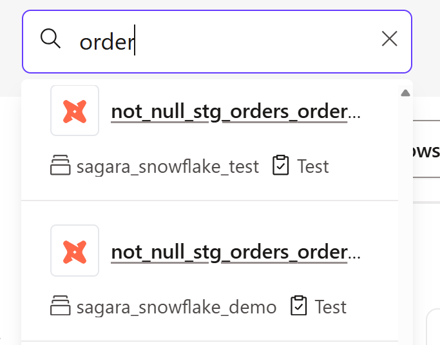Click the scroll-up arrow of the results list
440x345 pixels.
405,93
